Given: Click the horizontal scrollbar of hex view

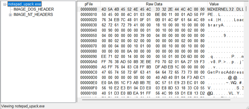Looking at the screenshot, I should pos(156,100).
